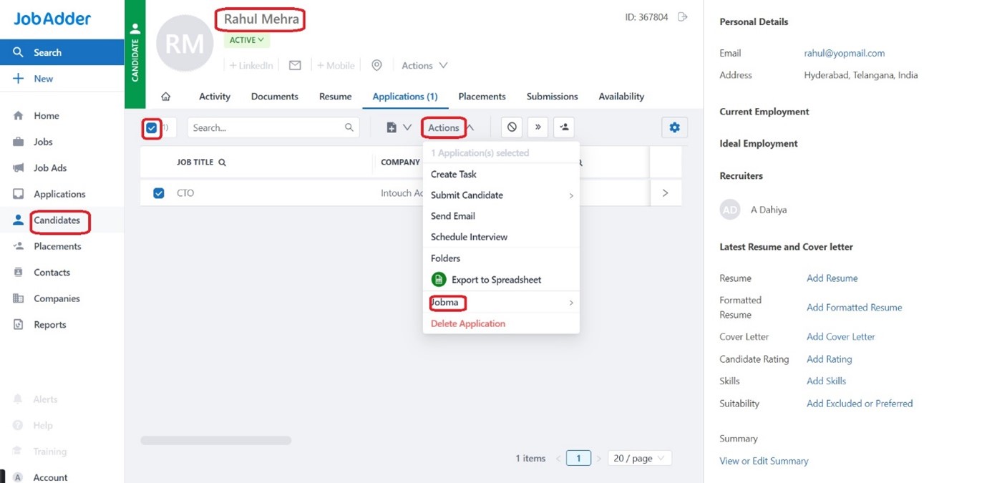
Task: Select Export to Spreadsheet menu item
Action: [501, 280]
